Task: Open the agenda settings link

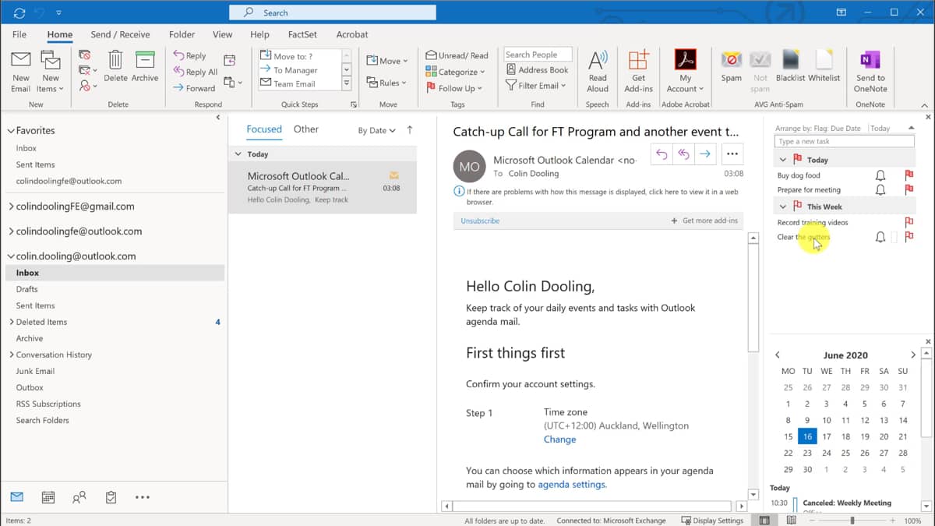Action: [x=571, y=484]
